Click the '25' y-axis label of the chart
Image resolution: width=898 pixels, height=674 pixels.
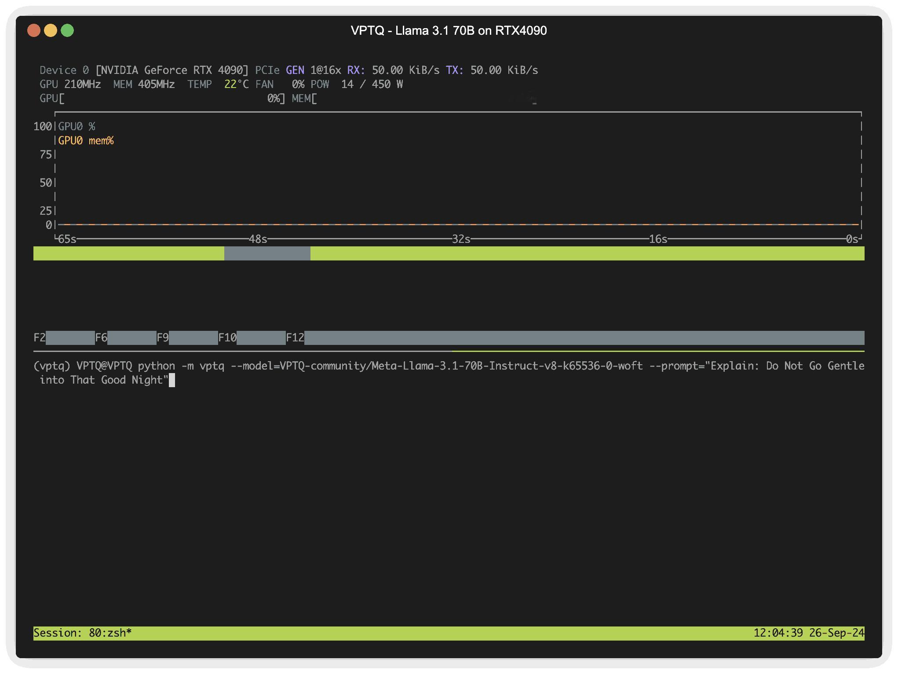[46, 211]
